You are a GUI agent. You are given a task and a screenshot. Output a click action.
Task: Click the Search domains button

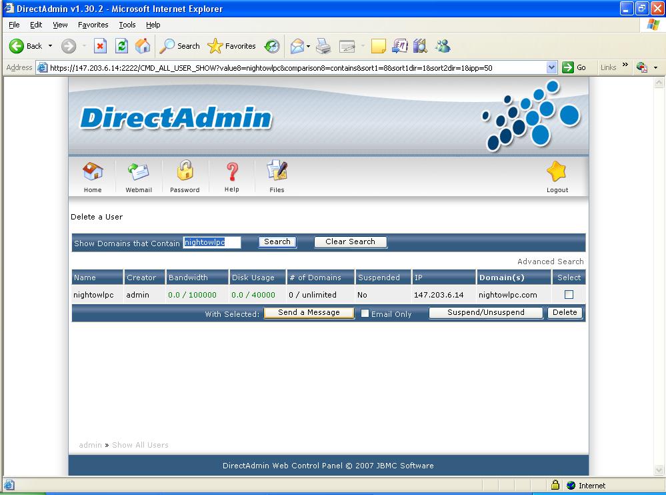[x=277, y=241]
